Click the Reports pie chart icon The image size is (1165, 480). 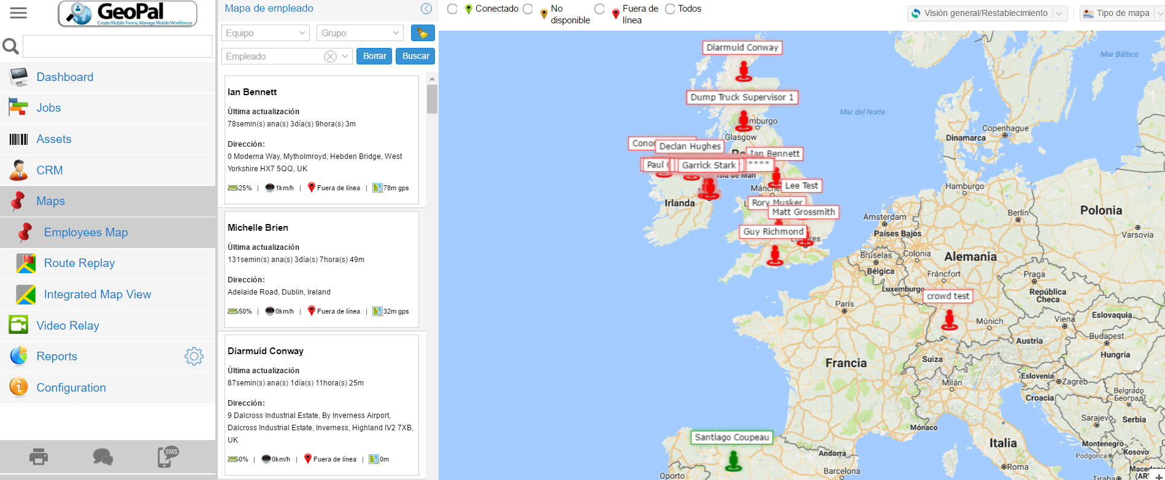click(x=18, y=356)
